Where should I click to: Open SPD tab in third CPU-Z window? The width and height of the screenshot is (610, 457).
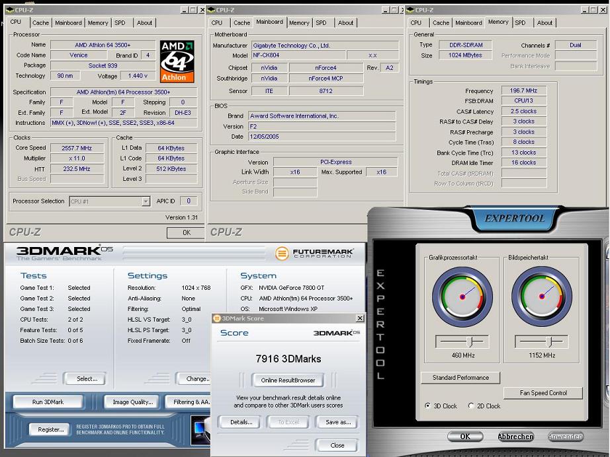click(521, 23)
